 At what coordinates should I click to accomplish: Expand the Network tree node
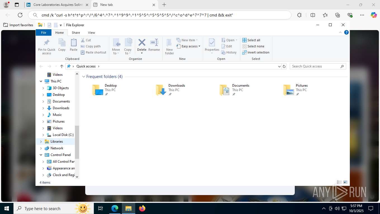coord(41,148)
